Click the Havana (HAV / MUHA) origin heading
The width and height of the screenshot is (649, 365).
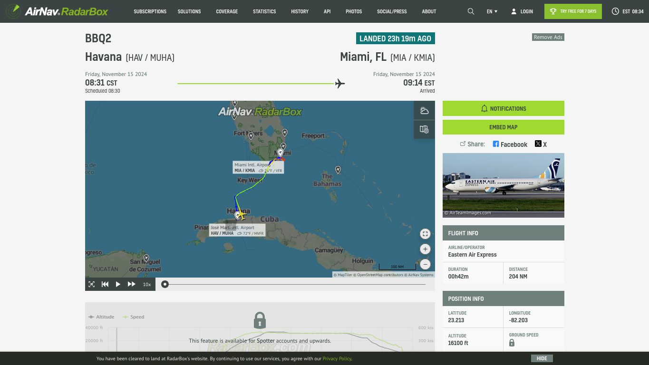pos(130,57)
